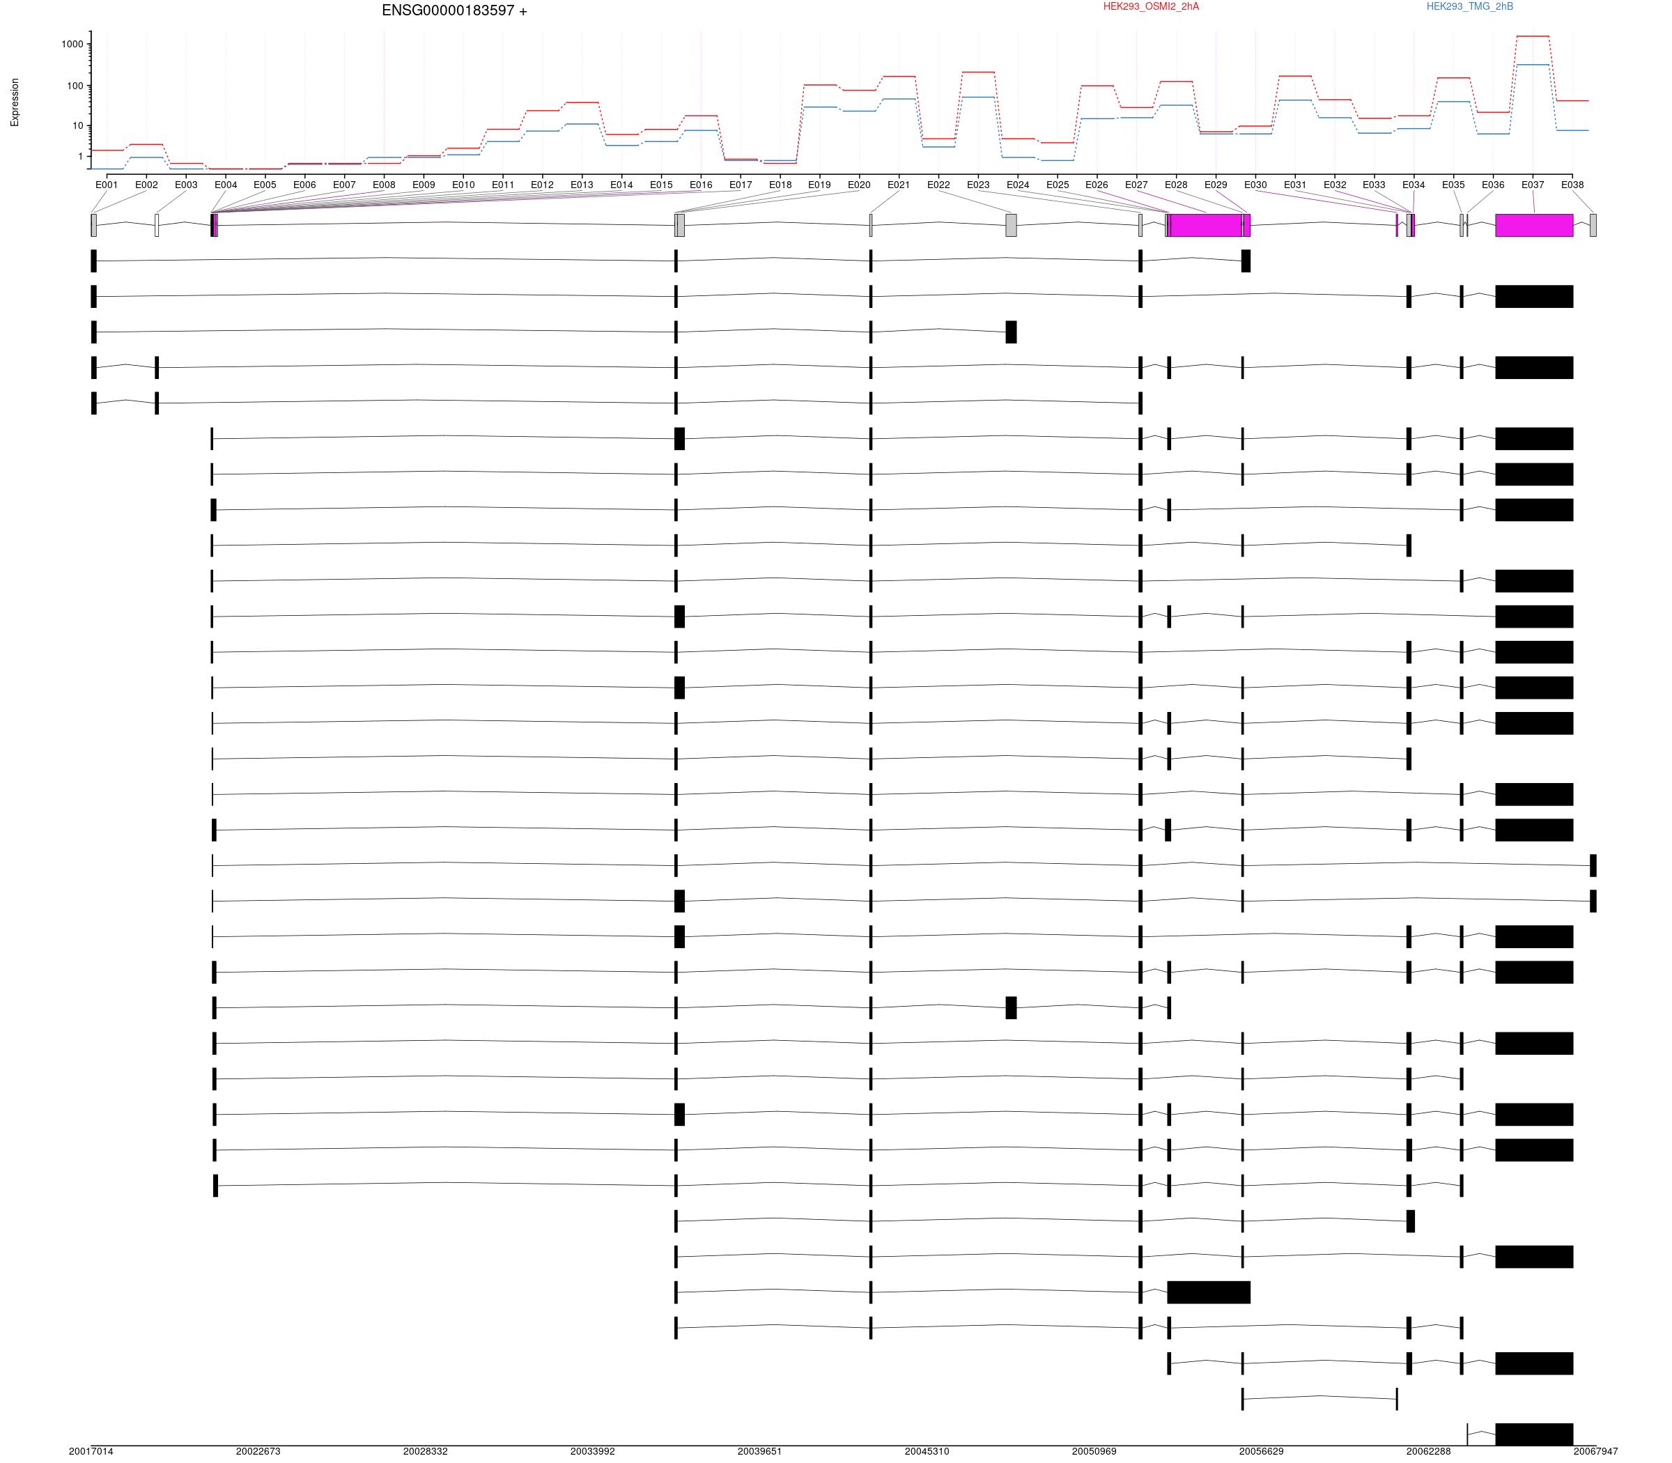Click exon bin label E016

coord(702,185)
